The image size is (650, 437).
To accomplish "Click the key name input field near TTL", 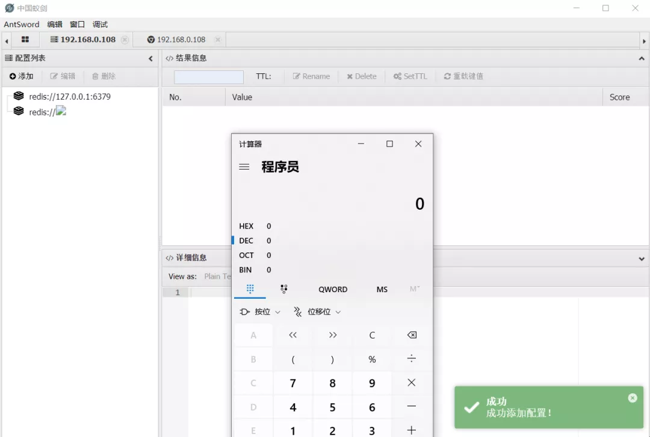I will pos(208,76).
